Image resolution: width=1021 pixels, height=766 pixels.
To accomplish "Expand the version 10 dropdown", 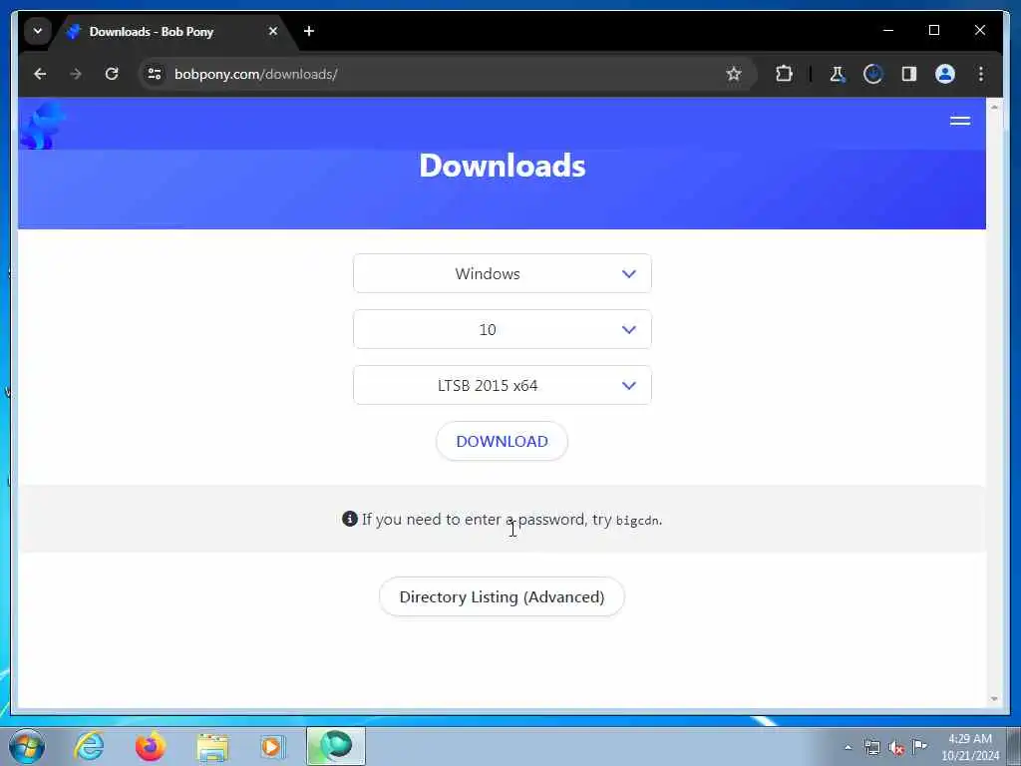I will pos(503,329).
